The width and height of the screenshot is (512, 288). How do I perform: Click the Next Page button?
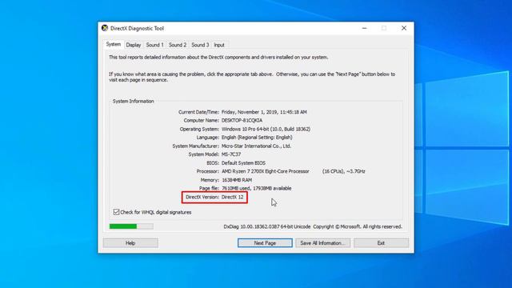click(x=265, y=243)
